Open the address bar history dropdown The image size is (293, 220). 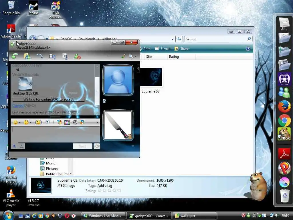point(173,39)
